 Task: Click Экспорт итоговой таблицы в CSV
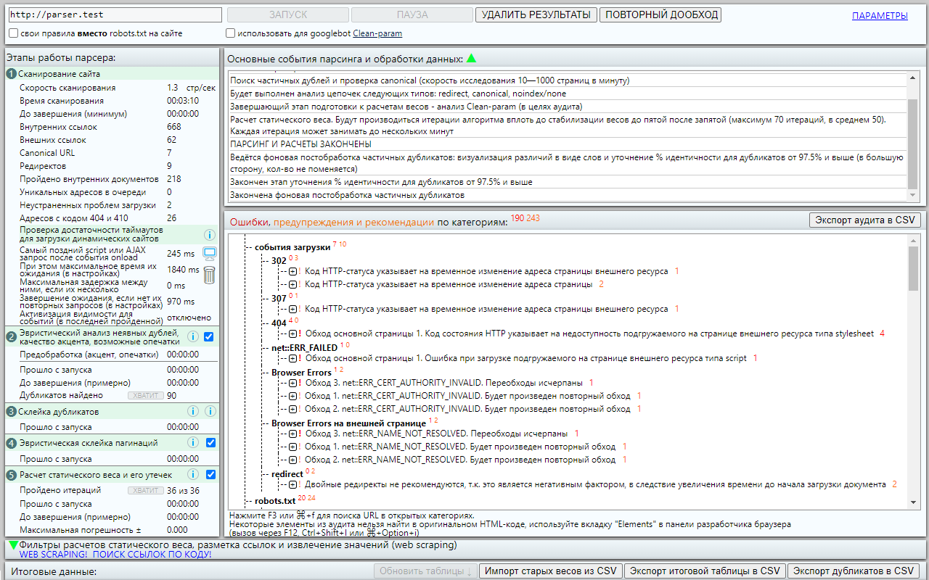click(x=705, y=571)
